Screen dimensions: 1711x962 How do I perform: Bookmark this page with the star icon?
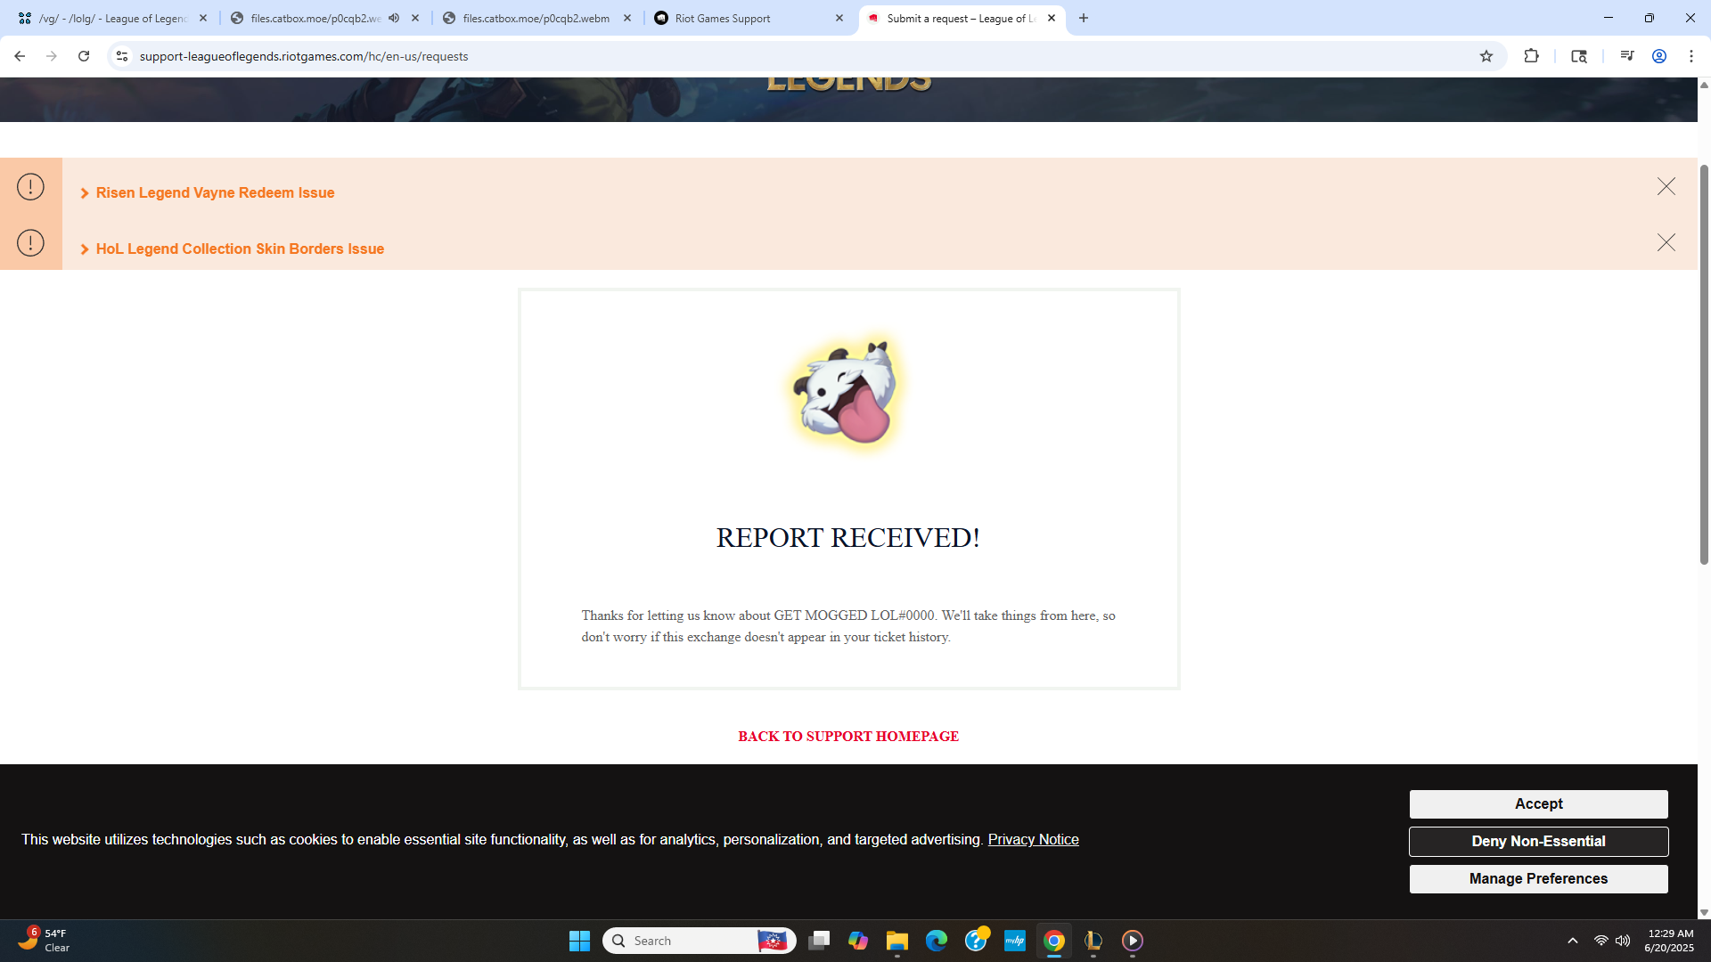(x=1486, y=56)
